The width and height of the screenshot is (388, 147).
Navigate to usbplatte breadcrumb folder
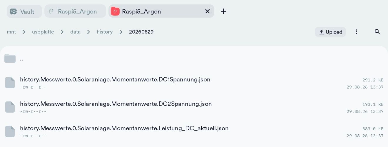[43, 32]
